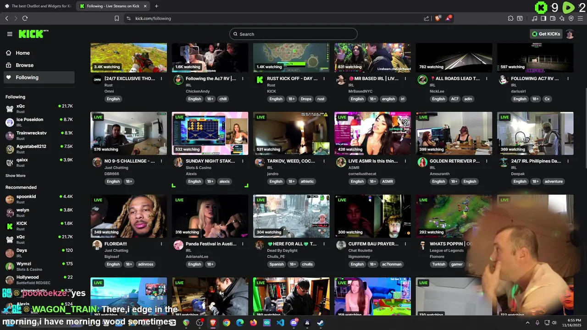
Task: Click the MR BASED LIVE stream title
Action: click(374, 78)
